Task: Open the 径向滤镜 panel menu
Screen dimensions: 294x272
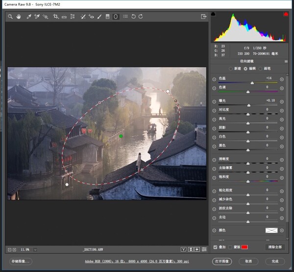Action: point(286,61)
